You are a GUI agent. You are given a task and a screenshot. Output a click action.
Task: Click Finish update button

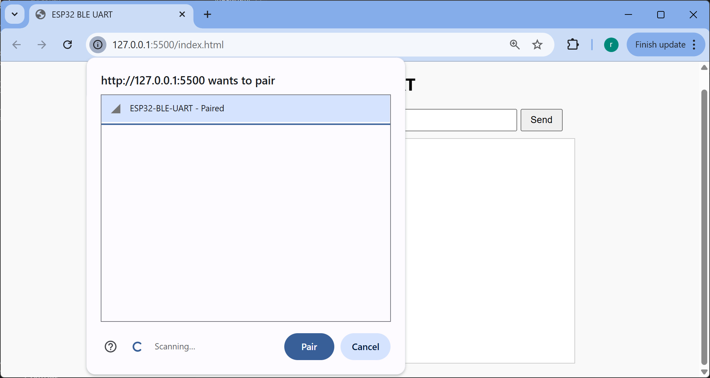660,45
